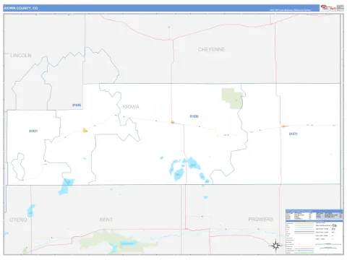Click ZIP code label 81071

pyautogui.click(x=293, y=134)
